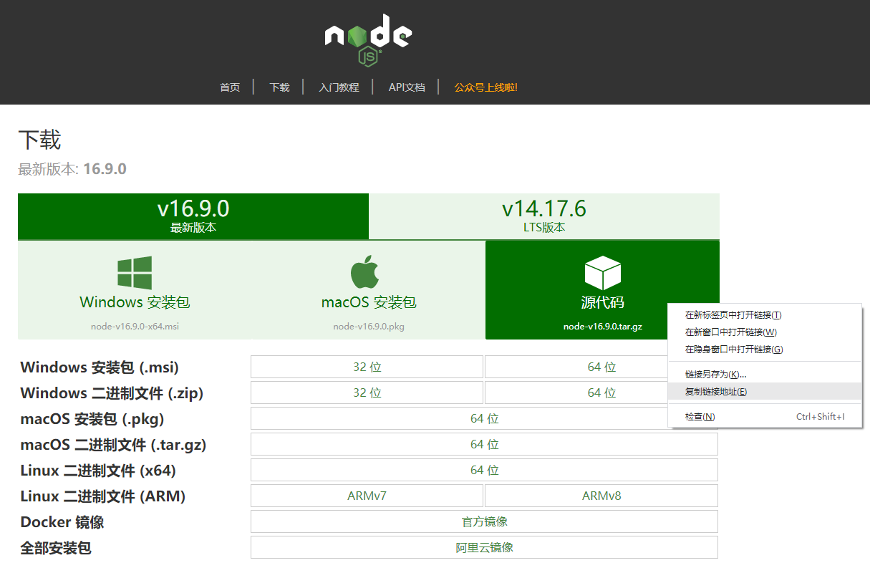The image size is (870, 573).
Task: Click the Linux 二进制文件 (ARM) row label
Action: [x=103, y=496]
